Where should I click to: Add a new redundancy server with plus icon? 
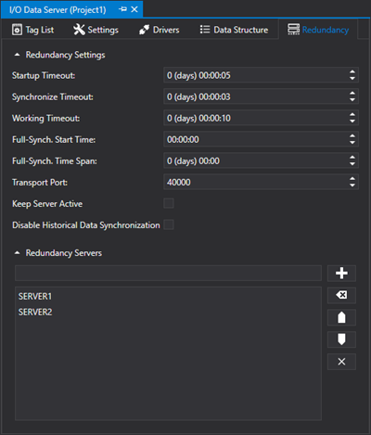coord(341,274)
